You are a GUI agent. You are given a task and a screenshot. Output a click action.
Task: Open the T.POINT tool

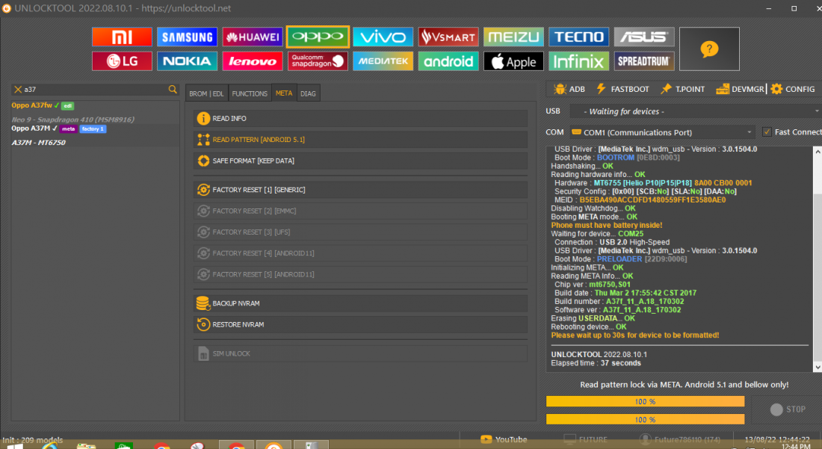(682, 89)
